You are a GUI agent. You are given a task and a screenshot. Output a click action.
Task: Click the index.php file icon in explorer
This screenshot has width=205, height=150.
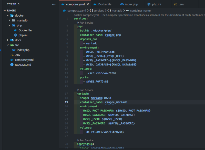(x=14, y=50)
